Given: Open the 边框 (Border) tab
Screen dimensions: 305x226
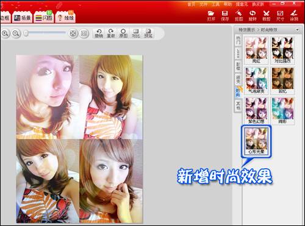Looking at the screenshot, I should (5, 18).
